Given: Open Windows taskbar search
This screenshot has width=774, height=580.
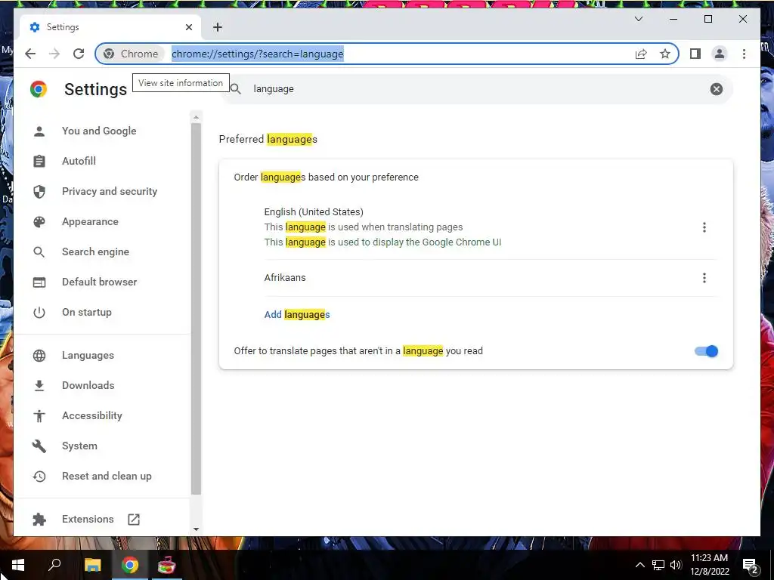Looking at the screenshot, I should [x=54, y=565].
